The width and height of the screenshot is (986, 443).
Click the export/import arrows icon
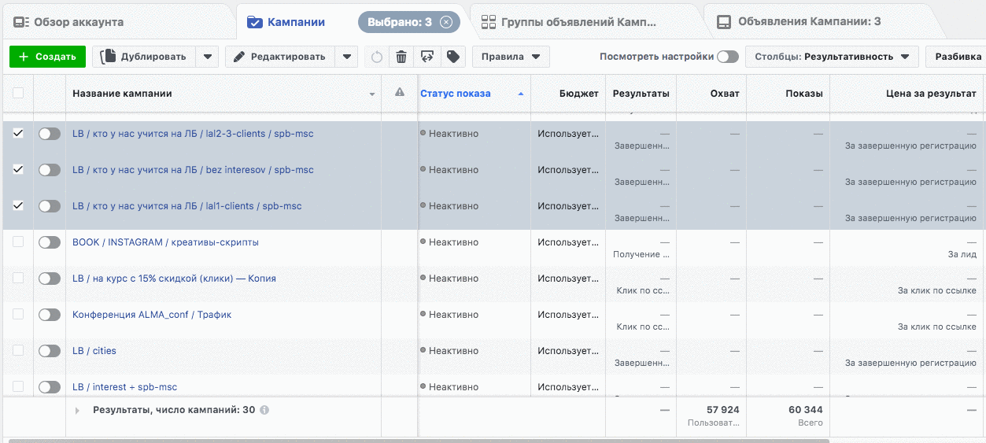point(427,57)
